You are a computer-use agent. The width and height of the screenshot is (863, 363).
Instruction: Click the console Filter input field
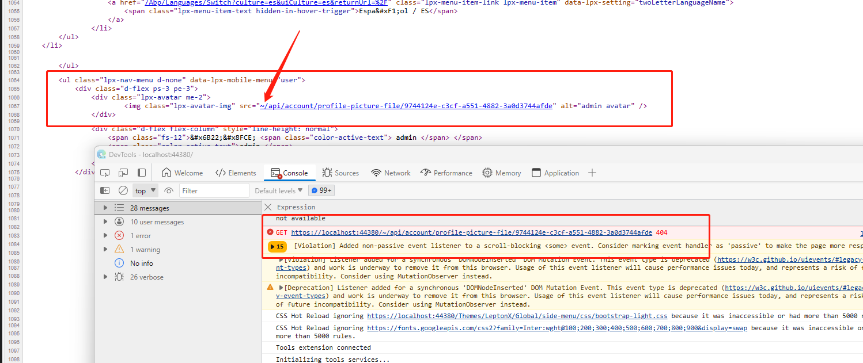point(214,190)
